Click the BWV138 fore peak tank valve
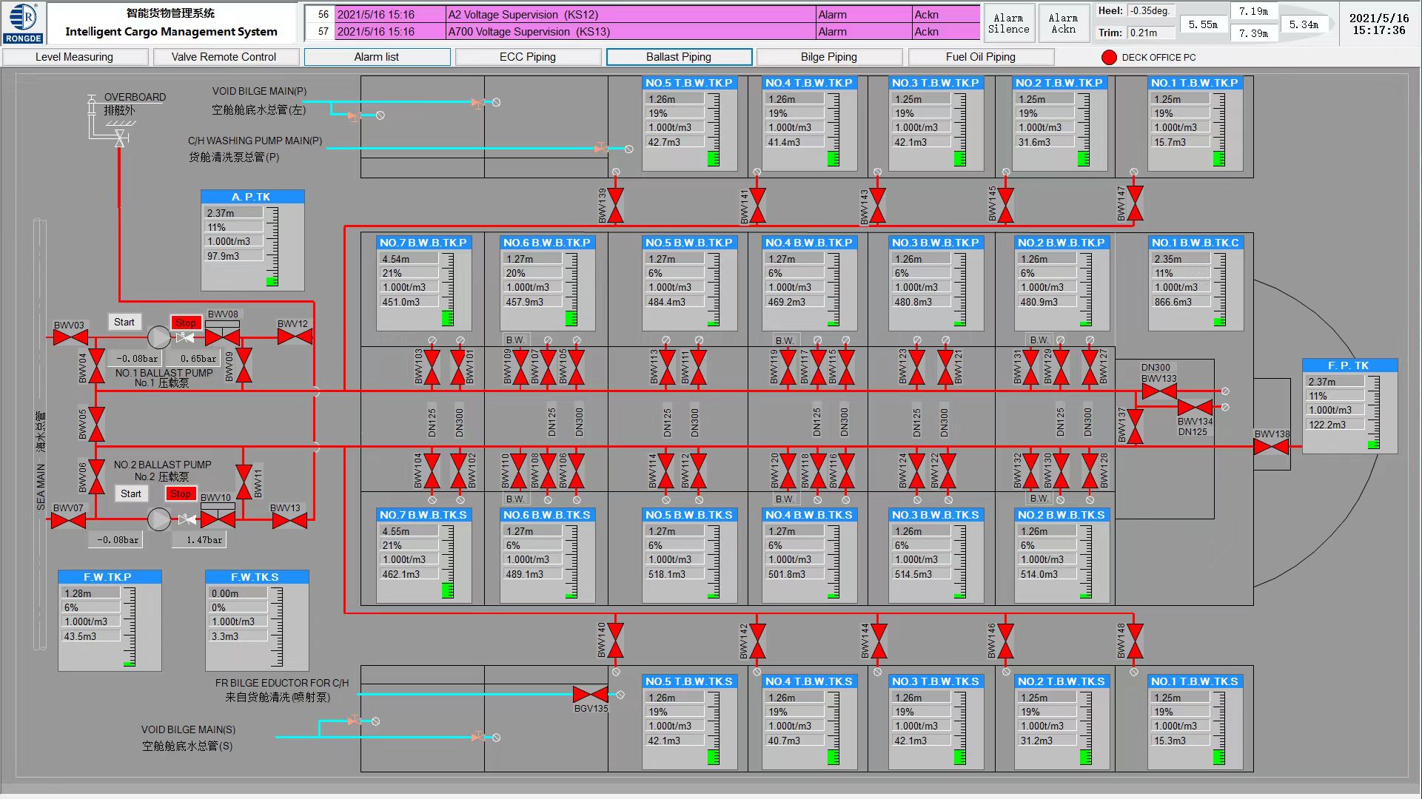 (1271, 447)
